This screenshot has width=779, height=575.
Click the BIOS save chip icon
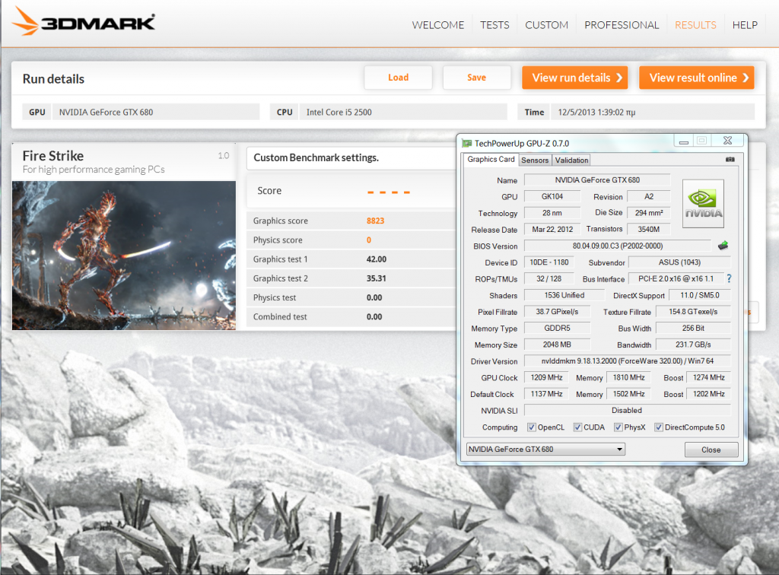click(x=723, y=246)
